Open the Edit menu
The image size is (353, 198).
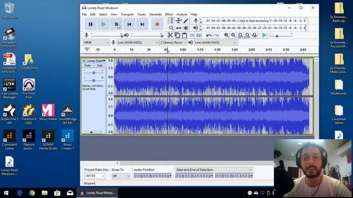click(x=93, y=14)
